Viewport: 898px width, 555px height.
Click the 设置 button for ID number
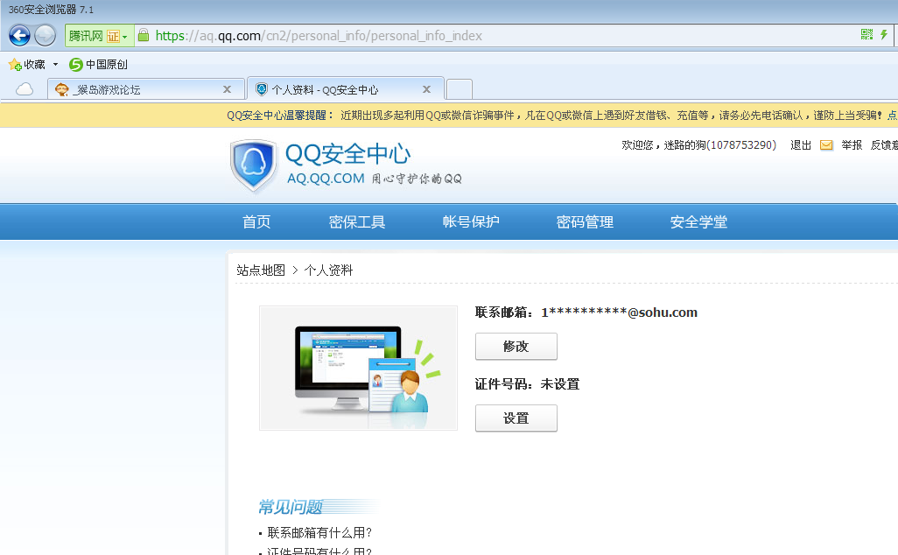pos(516,418)
